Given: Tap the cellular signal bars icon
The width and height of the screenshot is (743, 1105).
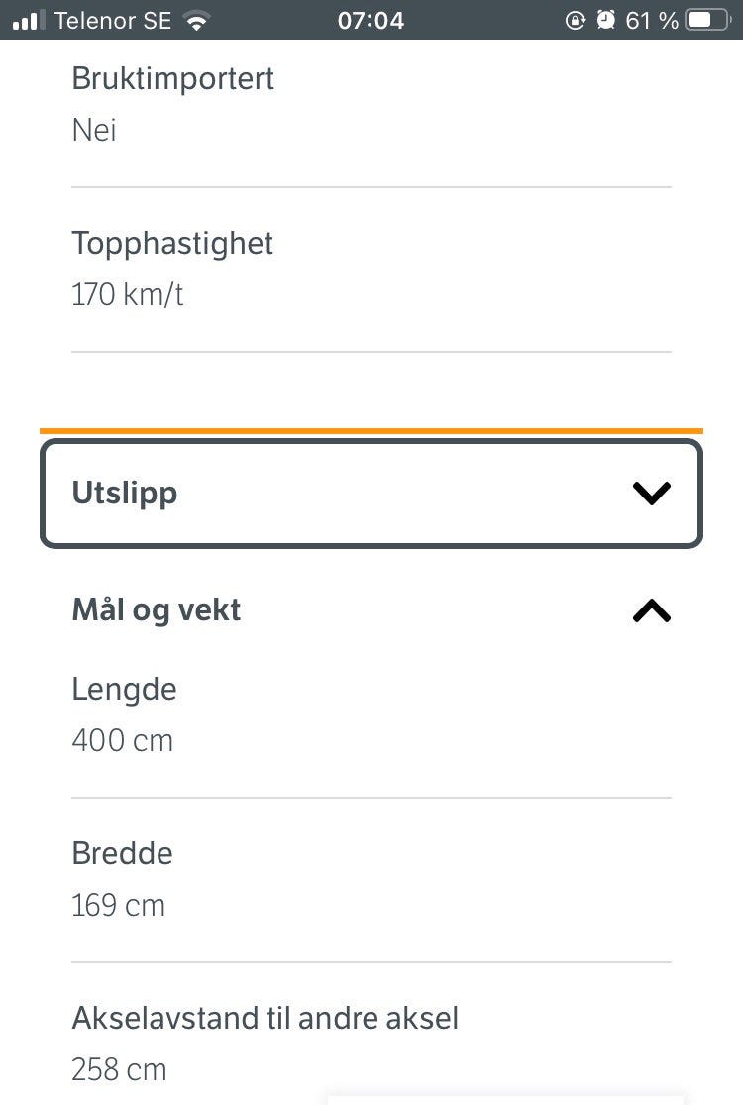Looking at the screenshot, I should [x=29, y=21].
